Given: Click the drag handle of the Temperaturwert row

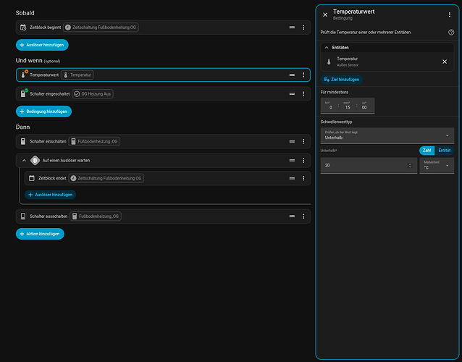Looking at the screenshot, I should 292,75.
